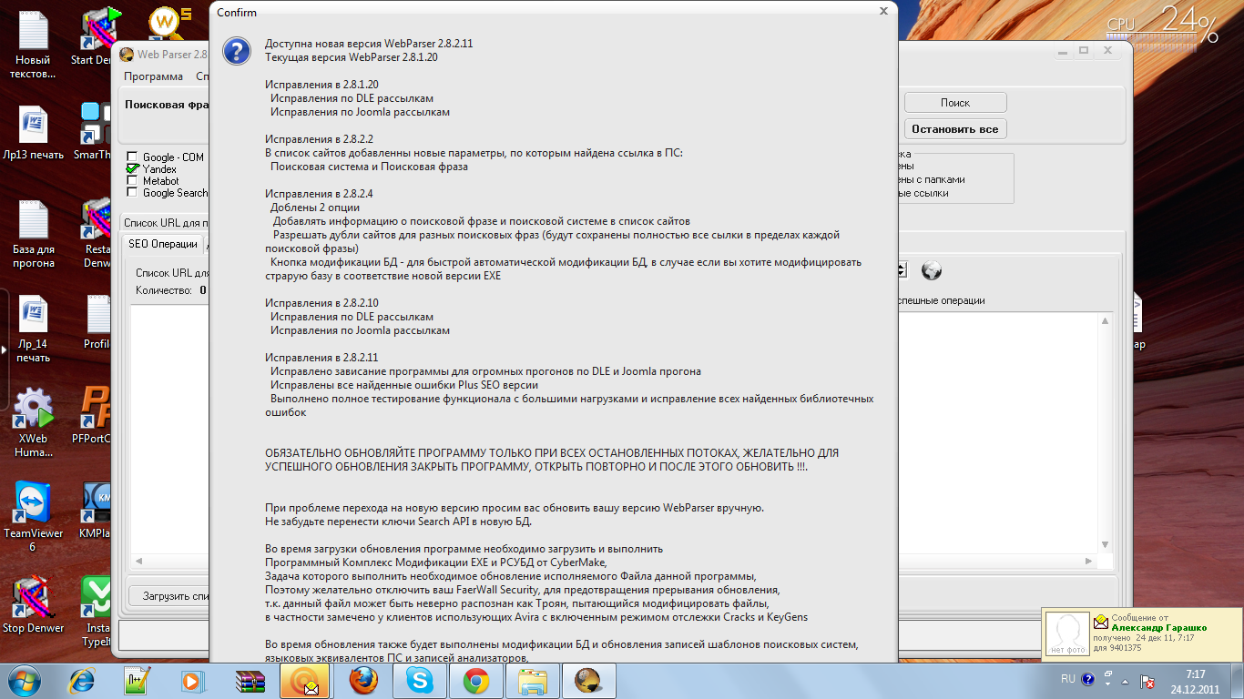Open the media player taskbar icon

tap(192, 680)
